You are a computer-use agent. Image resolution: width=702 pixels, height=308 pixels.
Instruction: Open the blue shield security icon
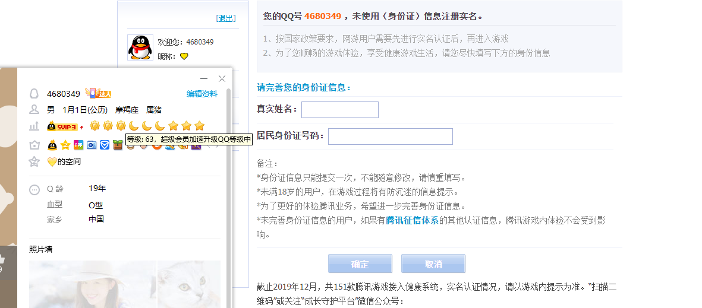[104, 144]
